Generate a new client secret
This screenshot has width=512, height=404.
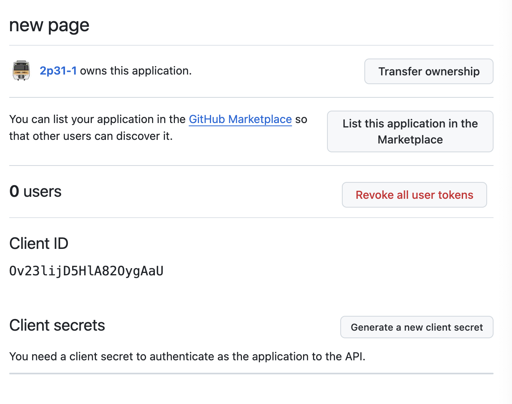[417, 327]
